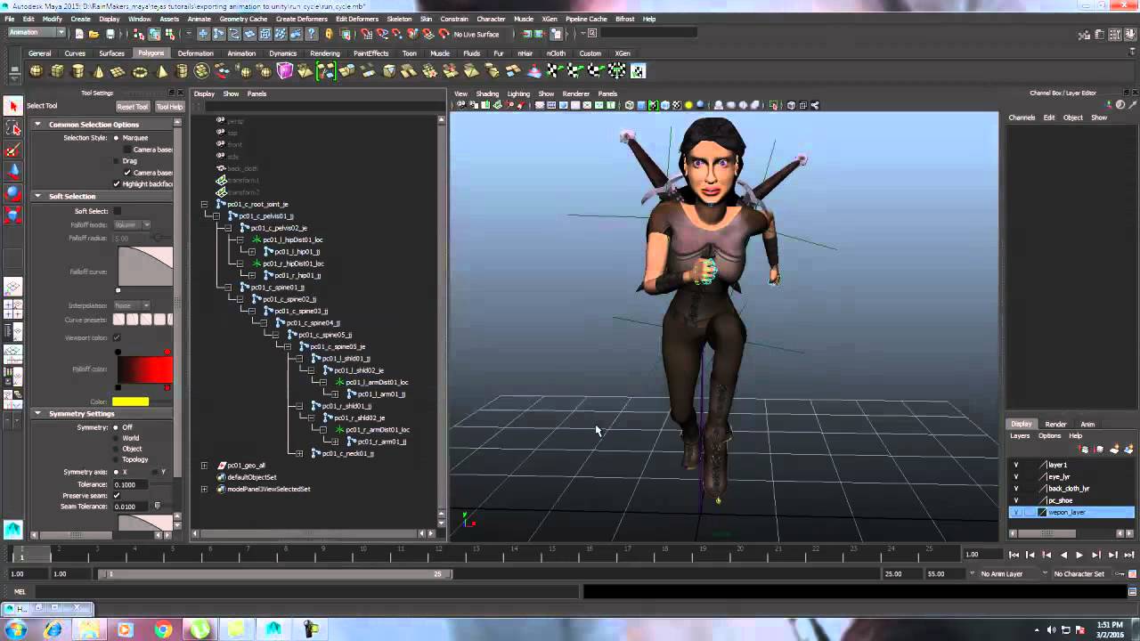Click the Reset Tool button
Screen dimensions: 1140x641
[x=133, y=107]
